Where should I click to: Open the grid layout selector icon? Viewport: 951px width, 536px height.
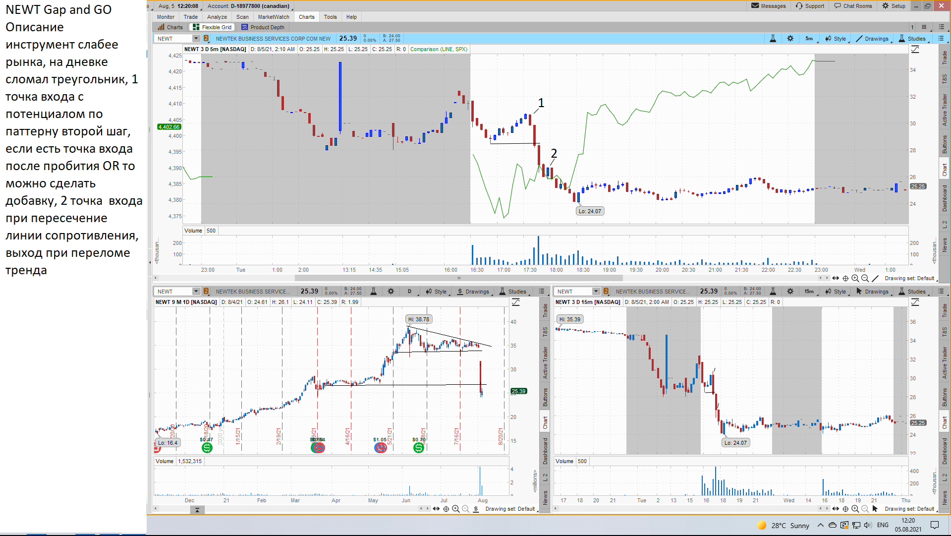(924, 27)
